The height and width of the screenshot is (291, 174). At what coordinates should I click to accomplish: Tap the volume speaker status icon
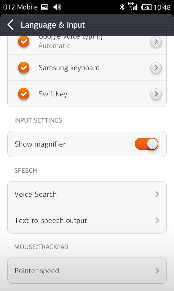[x=57, y=7]
